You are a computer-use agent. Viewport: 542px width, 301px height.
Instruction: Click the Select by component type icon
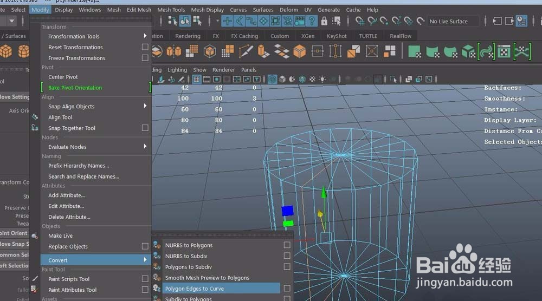pyautogui.click(x=197, y=21)
